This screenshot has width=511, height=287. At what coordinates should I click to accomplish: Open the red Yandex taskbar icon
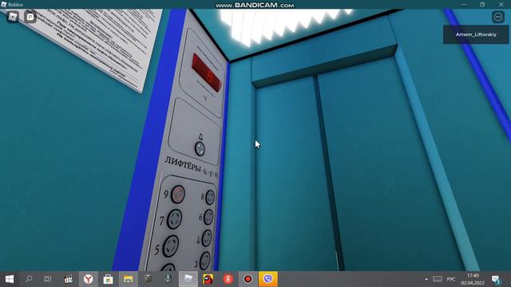click(x=228, y=279)
